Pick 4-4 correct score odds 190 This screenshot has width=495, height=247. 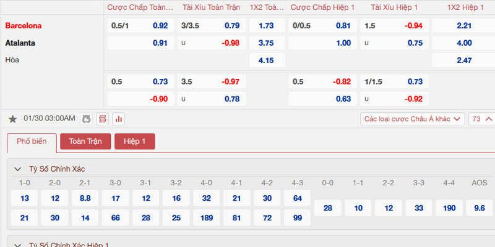[x=449, y=208]
